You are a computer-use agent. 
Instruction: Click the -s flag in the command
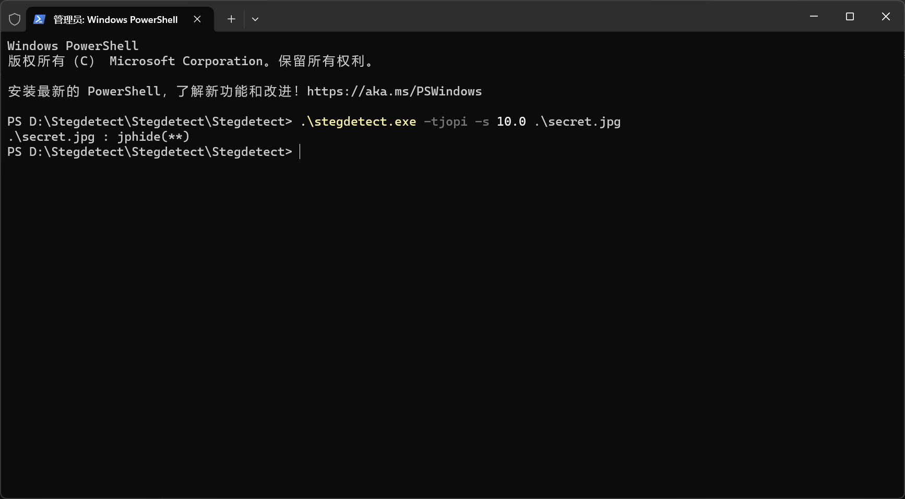tap(482, 121)
